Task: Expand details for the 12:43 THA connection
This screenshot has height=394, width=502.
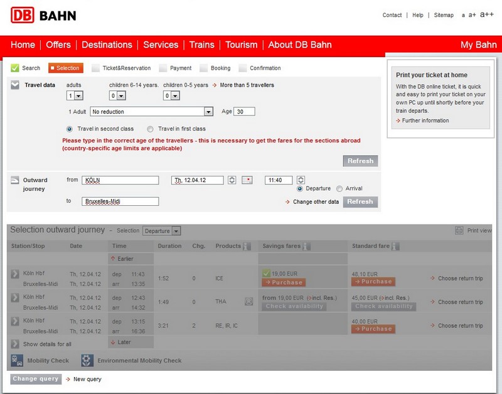Action: click(x=15, y=297)
